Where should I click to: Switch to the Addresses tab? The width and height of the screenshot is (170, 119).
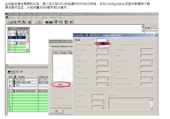[x=64, y=46]
